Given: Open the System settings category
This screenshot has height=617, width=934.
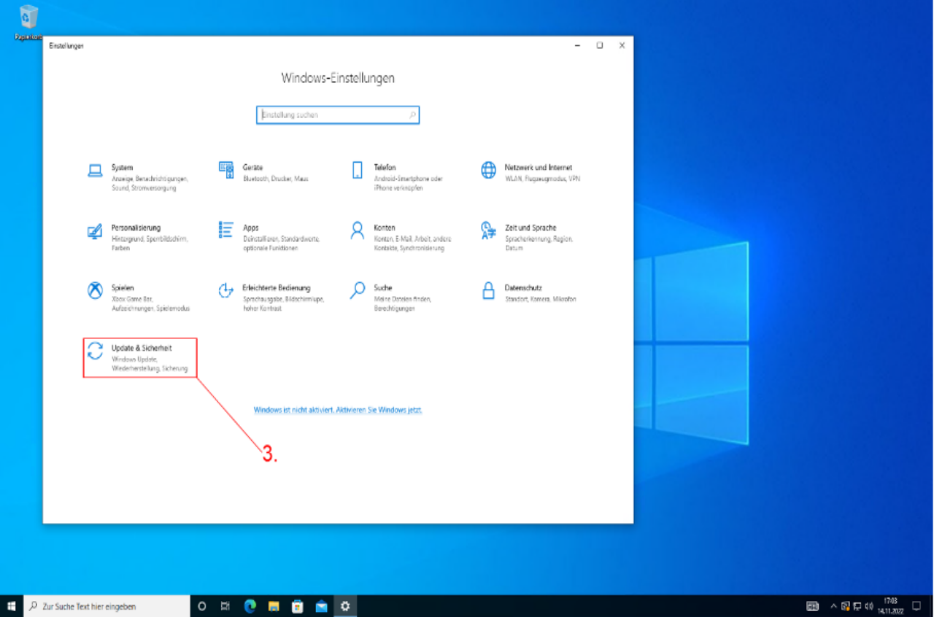Looking at the screenshot, I should 122,168.
